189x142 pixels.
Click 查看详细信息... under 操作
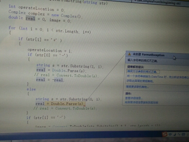click(x=134, y=98)
